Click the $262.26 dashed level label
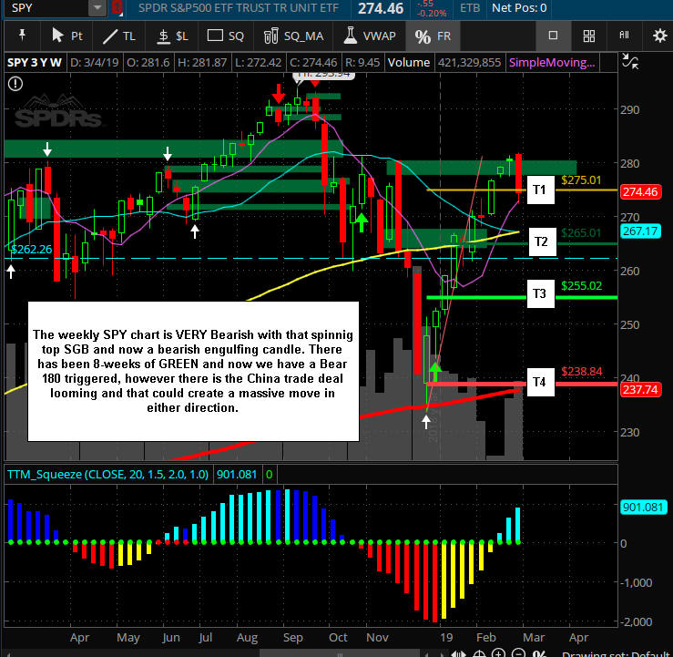Viewport: 673px width, 657px height. 31,250
